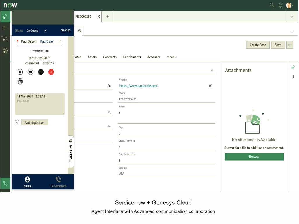Click the hold call pause icon

pyautogui.click(x=20, y=72)
